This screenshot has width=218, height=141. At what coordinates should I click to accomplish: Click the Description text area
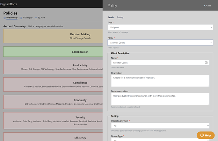[x=160, y=81]
